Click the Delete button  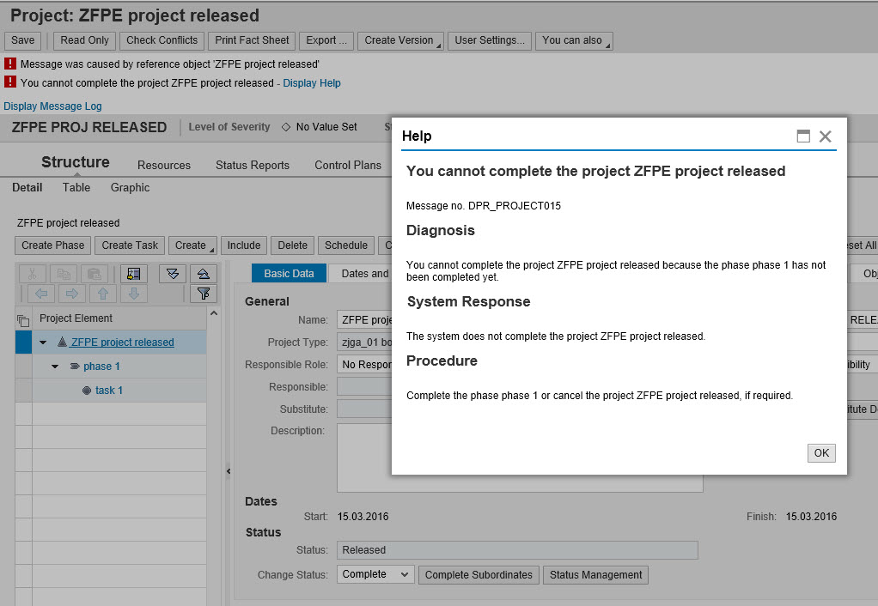[x=292, y=245]
